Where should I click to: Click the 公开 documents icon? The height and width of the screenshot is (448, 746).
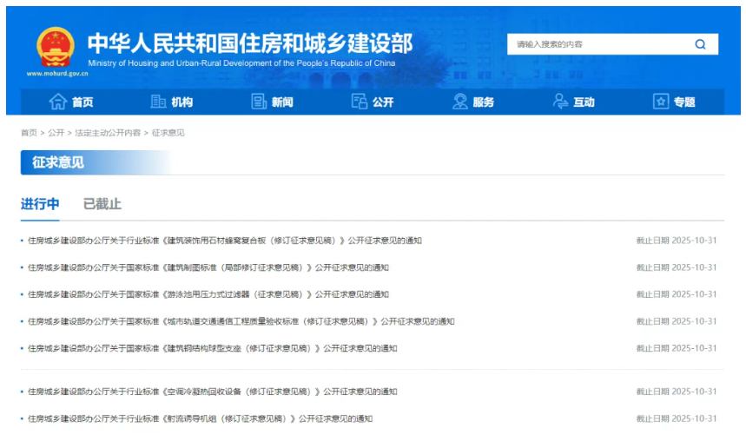(x=359, y=102)
